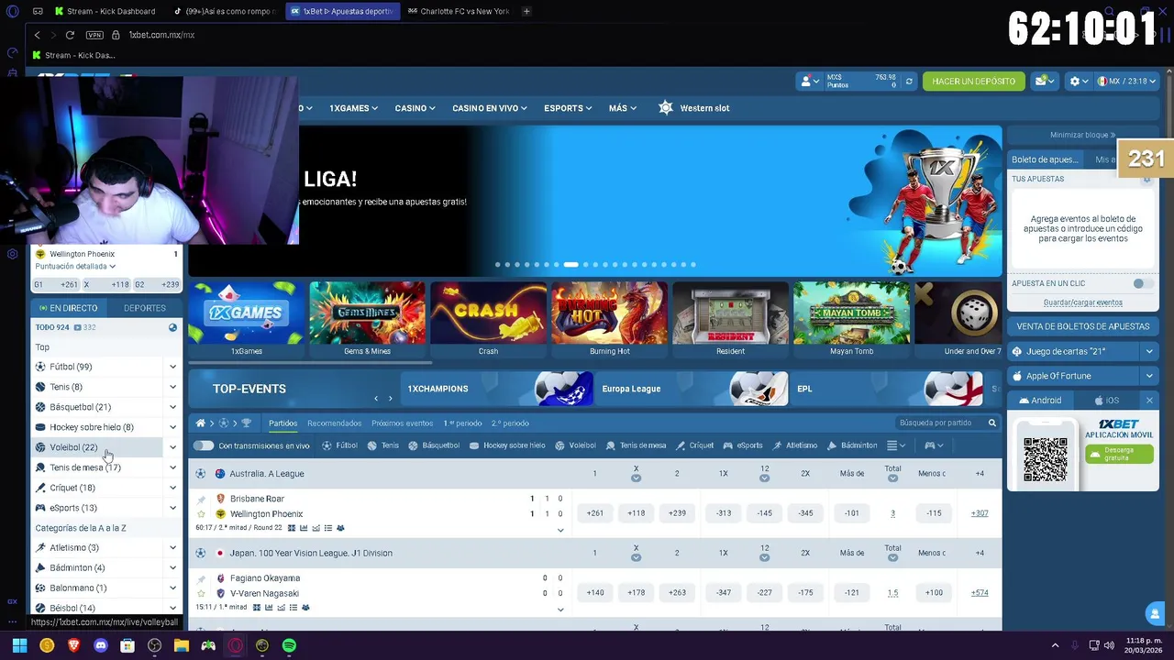
Task: Pin the Brisbane Roar match
Action: point(201,500)
